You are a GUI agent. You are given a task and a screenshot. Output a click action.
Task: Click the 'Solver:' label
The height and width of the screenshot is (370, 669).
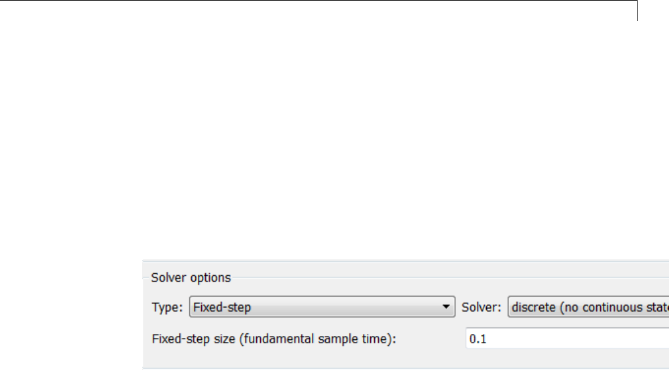(x=482, y=306)
